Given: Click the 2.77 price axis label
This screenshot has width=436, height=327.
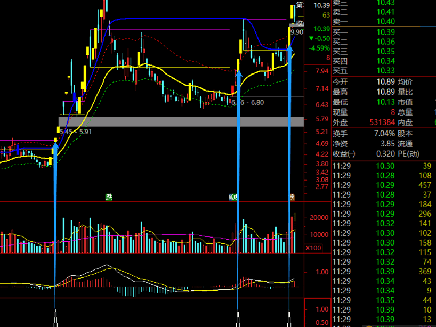Looking at the screenshot, I should click(x=322, y=187).
